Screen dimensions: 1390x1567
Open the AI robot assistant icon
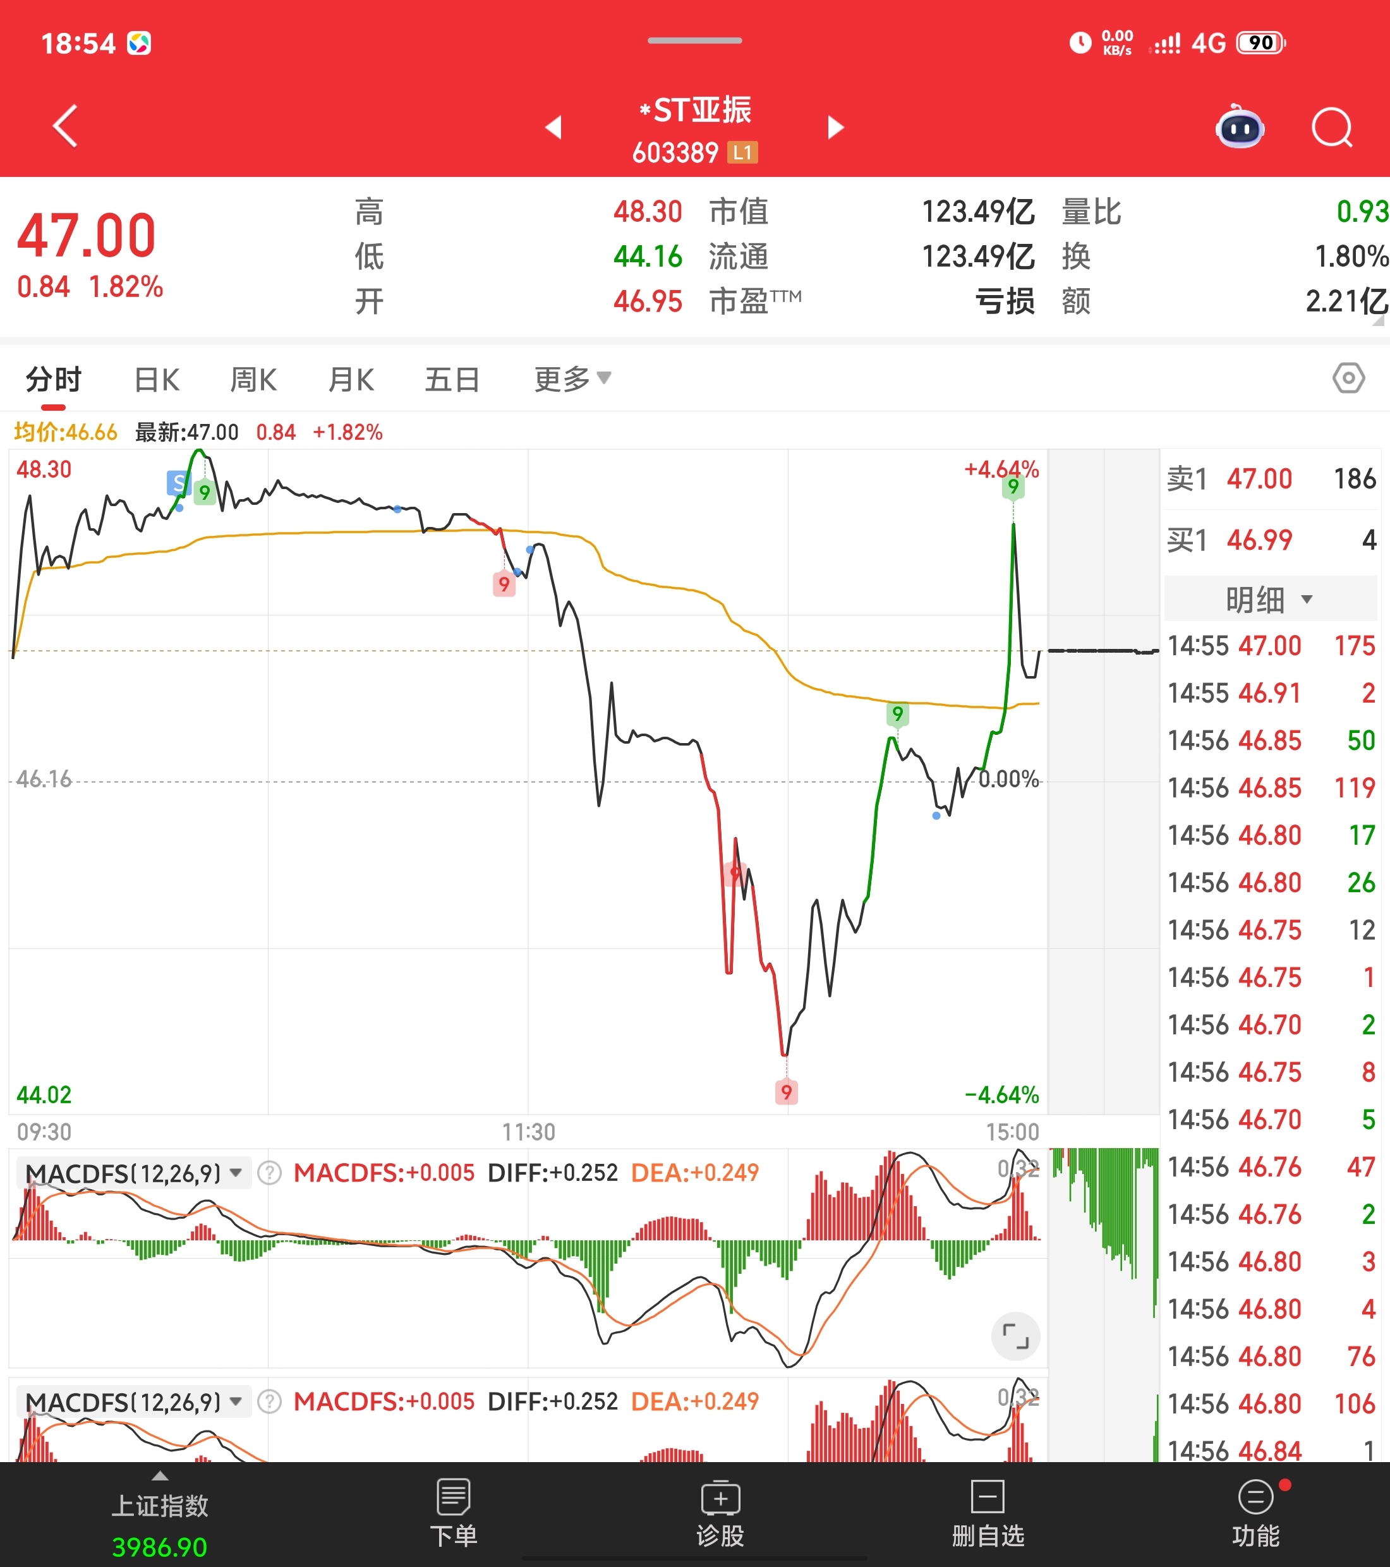point(1240,127)
